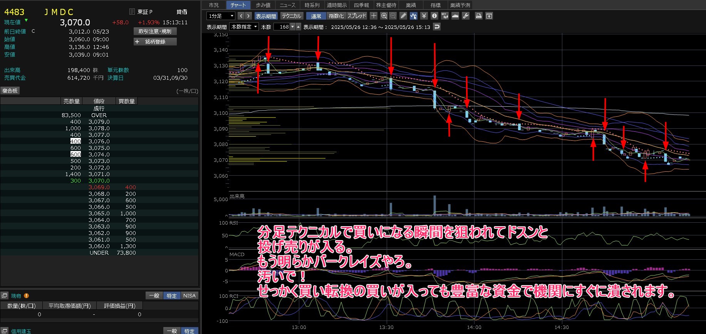Image resolution: width=706 pixels, height=334 pixels.
Task: Open the 1分足 timeframe dropdown
Action: (x=221, y=16)
